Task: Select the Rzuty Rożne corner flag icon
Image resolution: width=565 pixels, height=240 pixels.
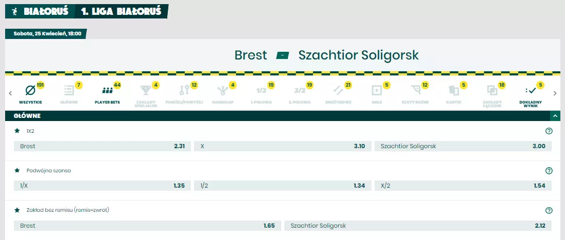Action: coord(415,91)
